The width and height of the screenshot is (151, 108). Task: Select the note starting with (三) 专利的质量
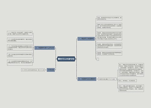coord(20,48)
